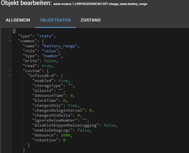
Task: Place cursor on write false value
Action: (50, 61)
